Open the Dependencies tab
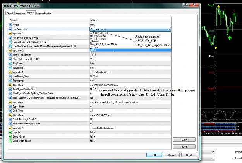The image size is (242, 163). (44, 13)
